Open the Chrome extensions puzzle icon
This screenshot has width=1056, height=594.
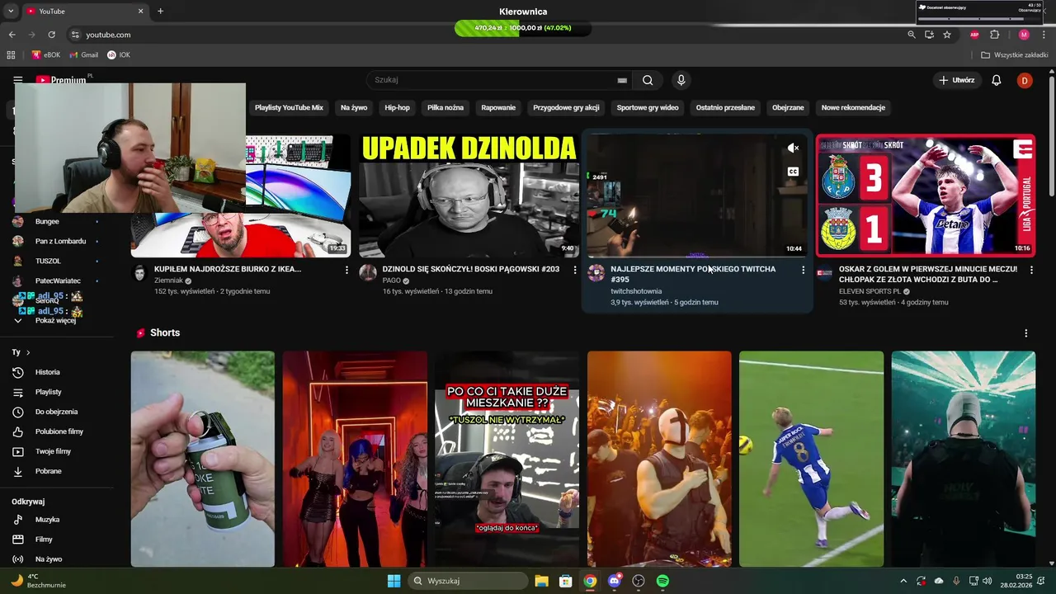(994, 35)
